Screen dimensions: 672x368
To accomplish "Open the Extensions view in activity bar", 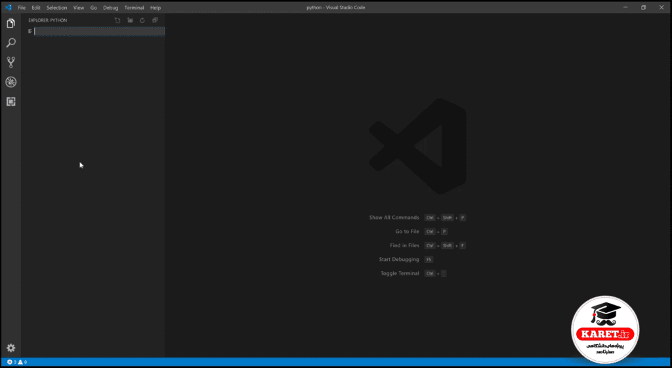I will tap(10, 102).
